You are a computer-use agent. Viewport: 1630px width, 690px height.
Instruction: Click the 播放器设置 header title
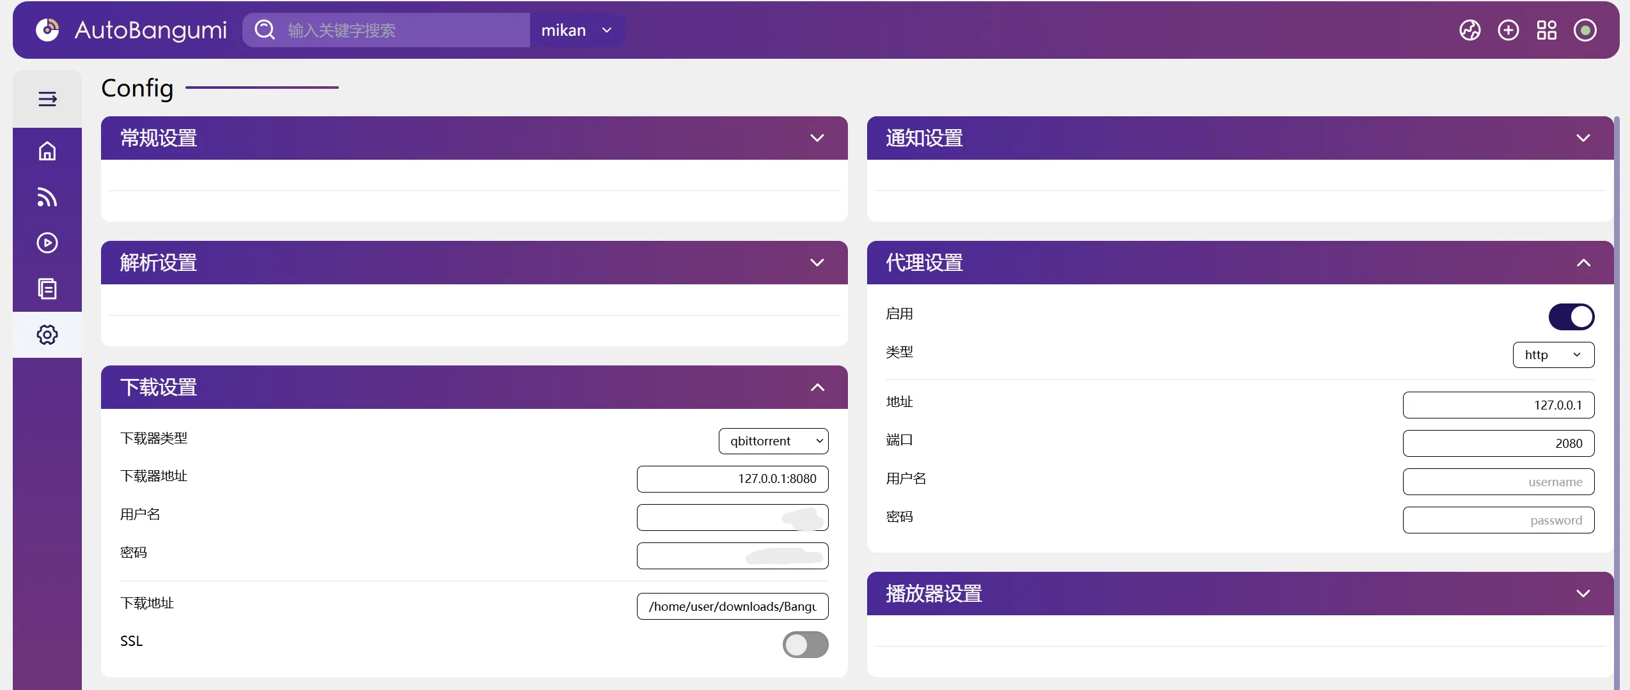pyautogui.click(x=934, y=594)
